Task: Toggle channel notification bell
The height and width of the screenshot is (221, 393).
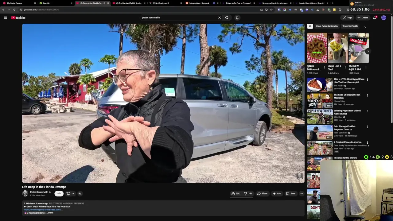Action: coord(68,194)
